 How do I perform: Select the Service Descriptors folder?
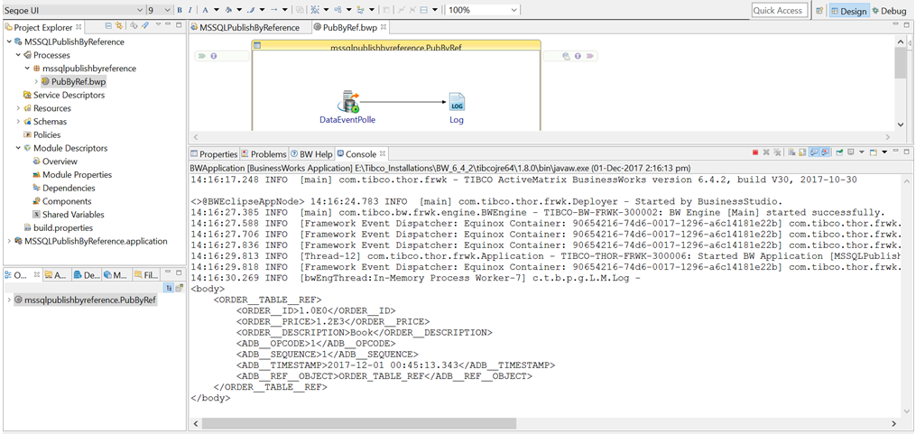click(64, 96)
